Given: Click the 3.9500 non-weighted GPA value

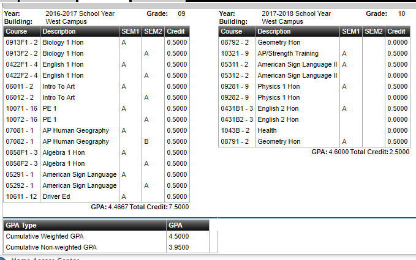Looking at the screenshot, I should [x=179, y=247].
